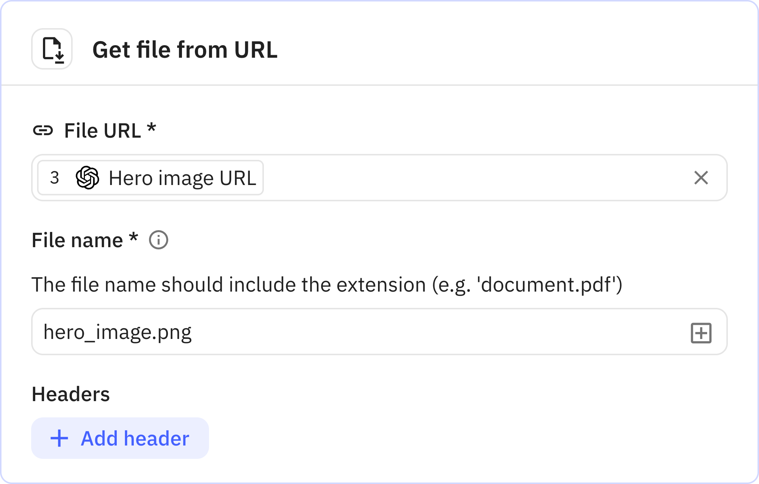Click the Get file from URL title text
This screenshot has height=484, width=759.
pyautogui.click(x=185, y=49)
